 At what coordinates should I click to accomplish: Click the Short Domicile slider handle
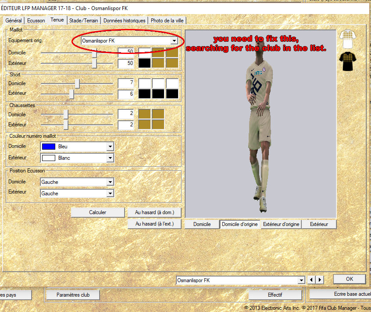pyautogui.click(x=77, y=83)
